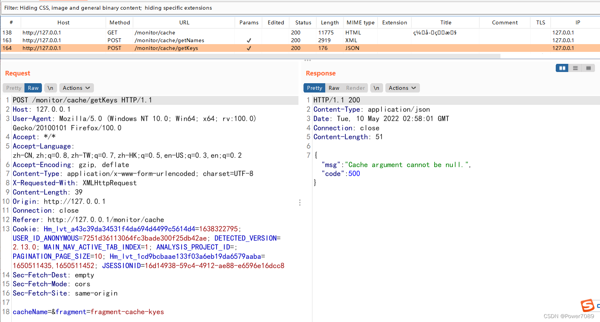Click the three-dot handle above Response panel

tap(307, 60)
